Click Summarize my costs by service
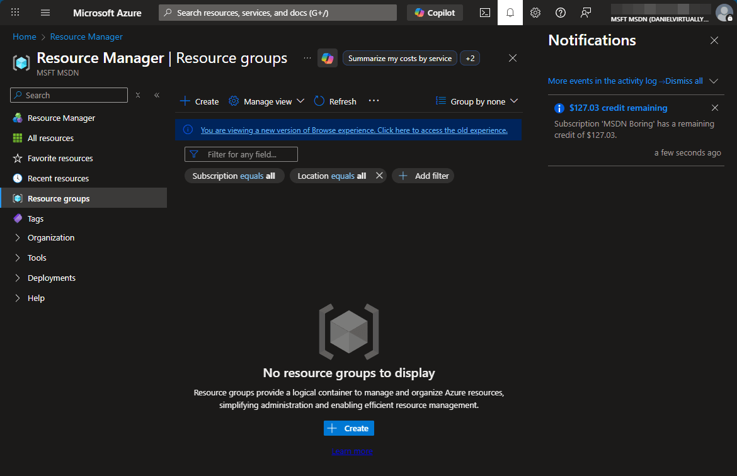The height and width of the screenshot is (476, 737). pos(400,59)
